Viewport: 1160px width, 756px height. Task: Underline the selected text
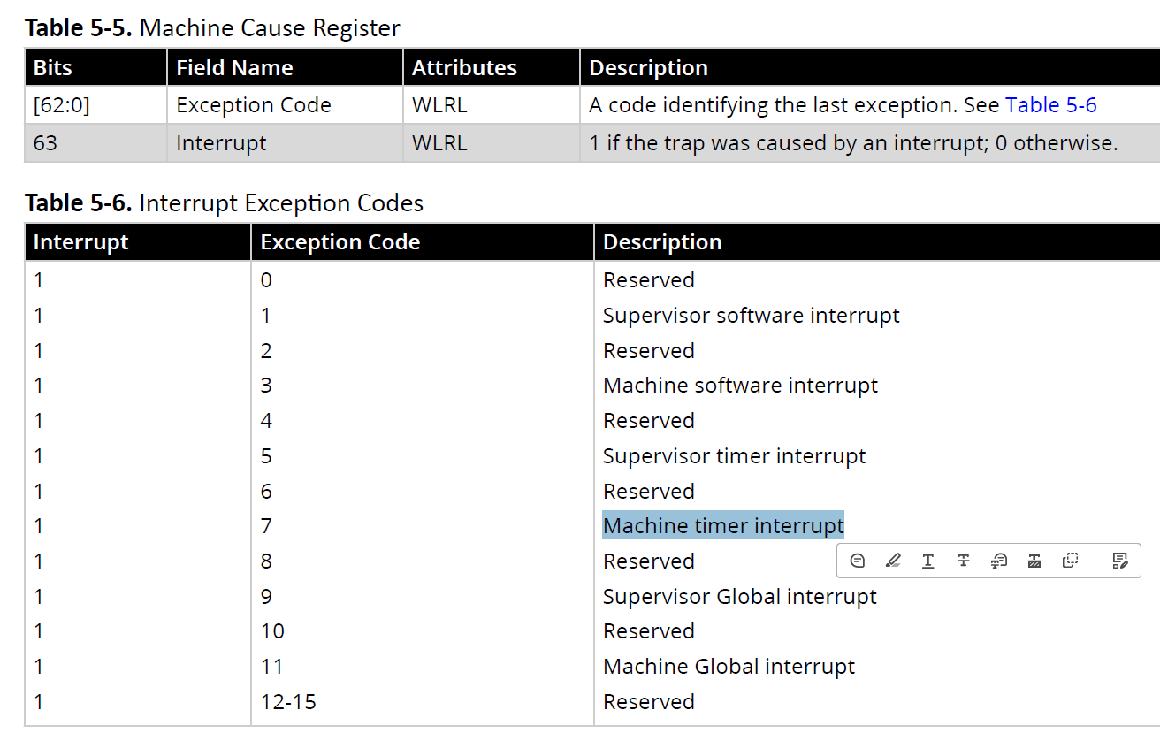(928, 561)
